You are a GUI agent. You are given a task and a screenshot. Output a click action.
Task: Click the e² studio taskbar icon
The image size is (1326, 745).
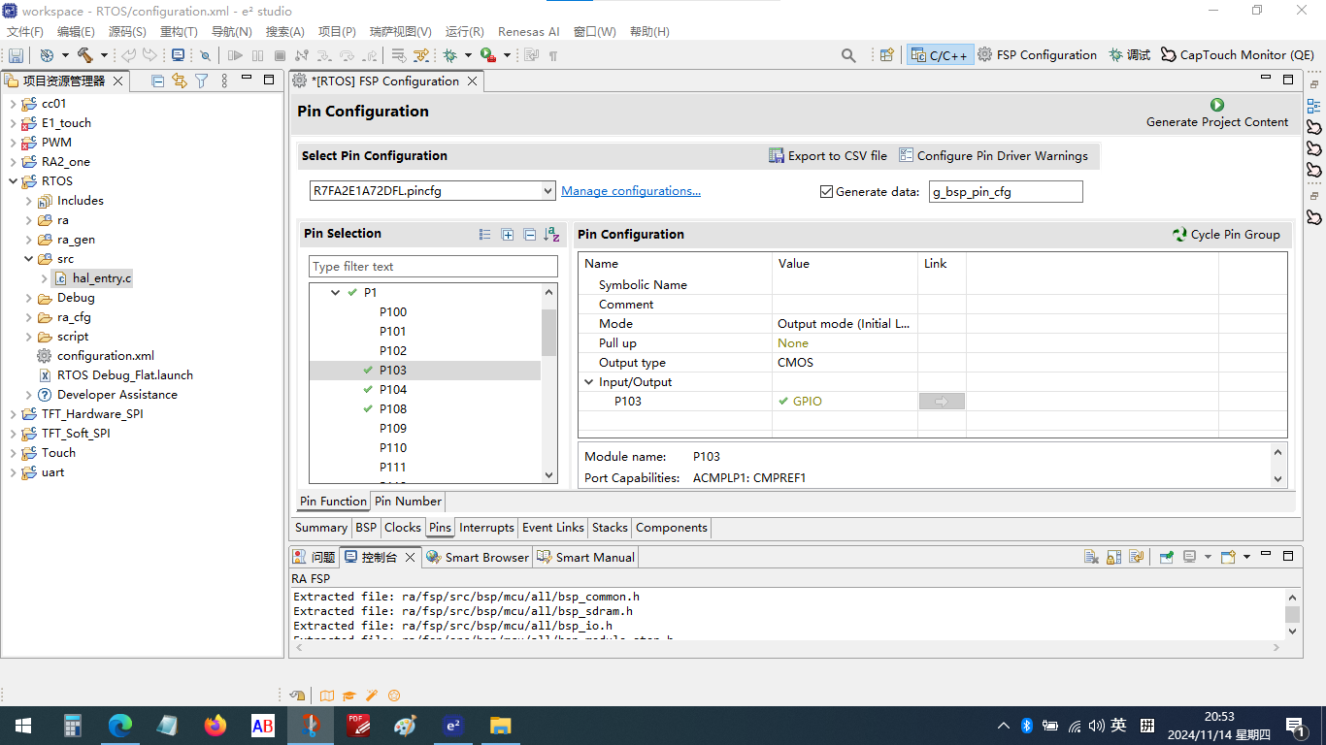click(452, 725)
